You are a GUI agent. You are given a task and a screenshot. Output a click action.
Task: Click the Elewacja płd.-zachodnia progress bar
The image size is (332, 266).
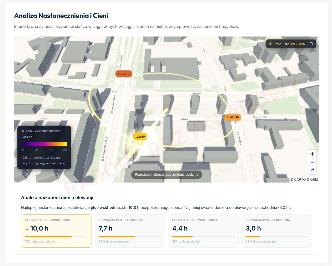130,237
